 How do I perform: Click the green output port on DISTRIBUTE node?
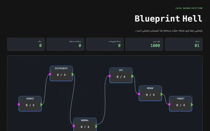pos(73,74)
